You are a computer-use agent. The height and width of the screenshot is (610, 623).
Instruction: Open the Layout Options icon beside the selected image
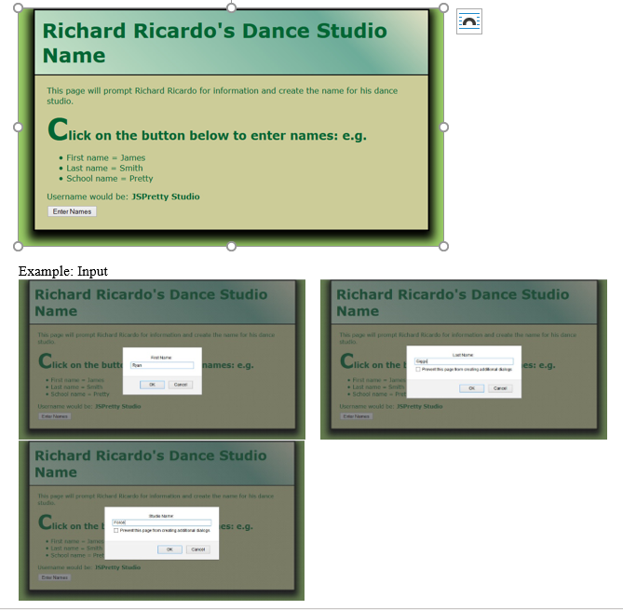[x=468, y=21]
